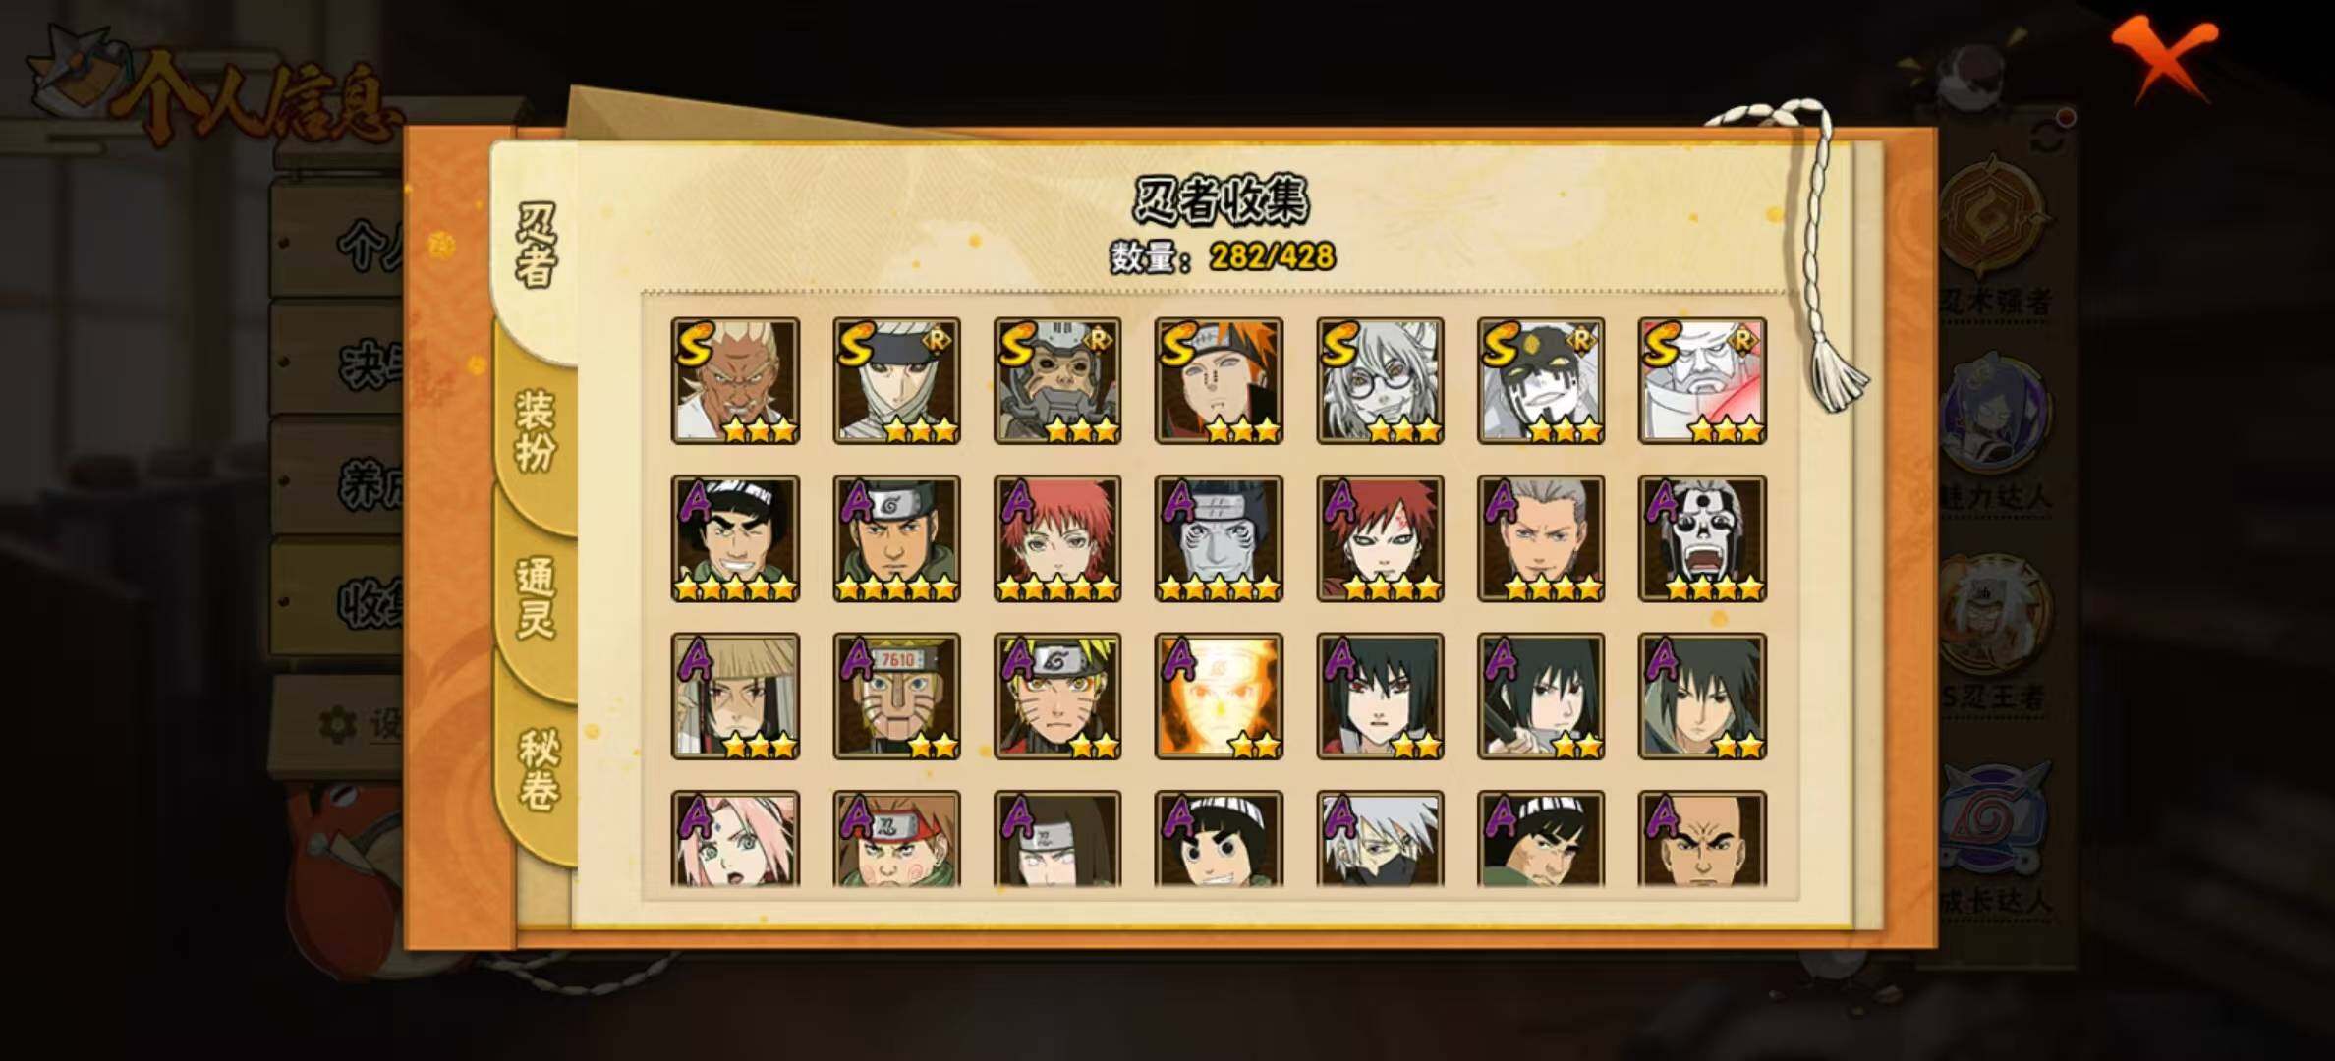Select the Sage Mode Naruto two-star card
The width and height of the screenshot is (2335, 1061).
pos(1057,697)
